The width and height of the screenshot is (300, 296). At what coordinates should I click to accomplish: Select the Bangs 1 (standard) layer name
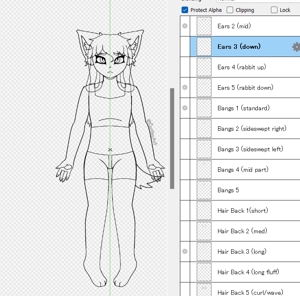coord(243,108)
